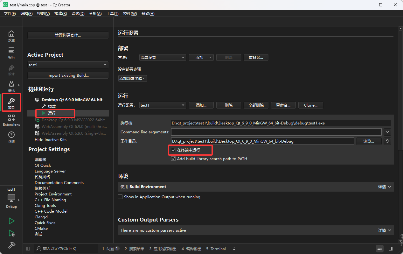403x254 pixels.
Task: Click the green Run button
Action: coord(11,221)
